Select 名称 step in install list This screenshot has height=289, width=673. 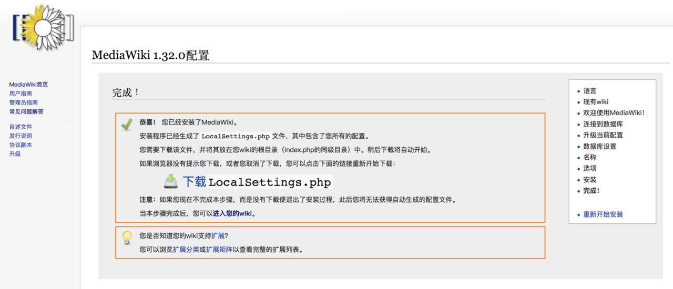coord(590,157)
